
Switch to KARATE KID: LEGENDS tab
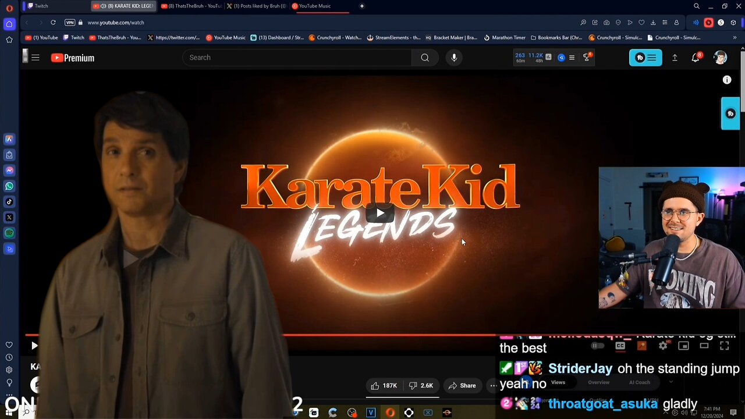124,6
